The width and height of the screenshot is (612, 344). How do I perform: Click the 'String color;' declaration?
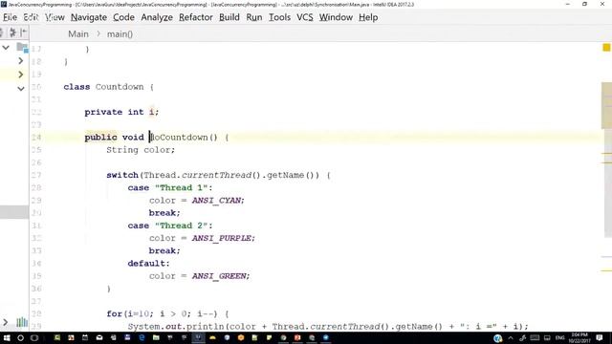(141, 150)
